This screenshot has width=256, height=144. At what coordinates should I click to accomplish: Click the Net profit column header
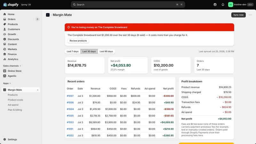168,89
